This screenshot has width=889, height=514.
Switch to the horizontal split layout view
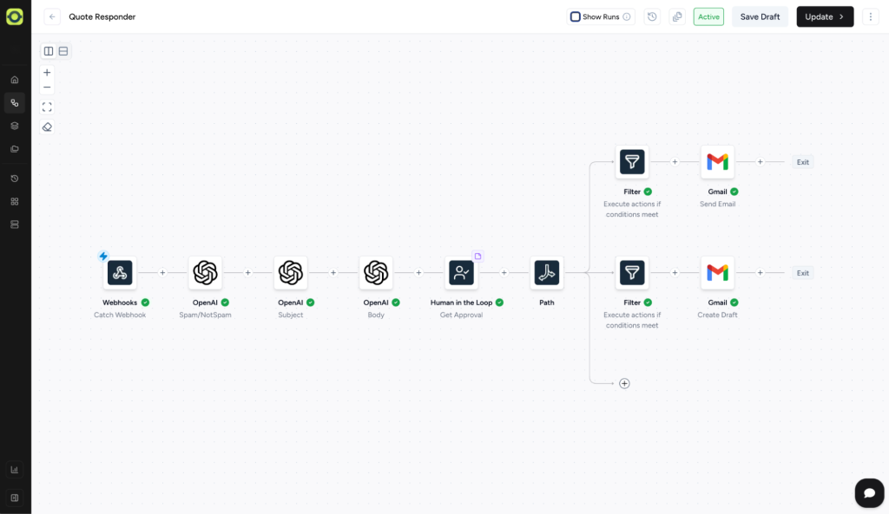point(63,51)
